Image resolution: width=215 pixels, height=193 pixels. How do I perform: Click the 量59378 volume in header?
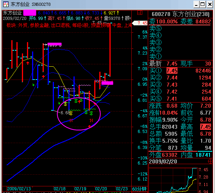click(113, 18)
